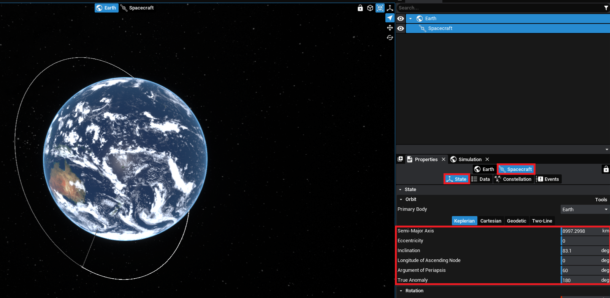Open the outliner filter funnel icon
The image size is (610, 298).
606,8
